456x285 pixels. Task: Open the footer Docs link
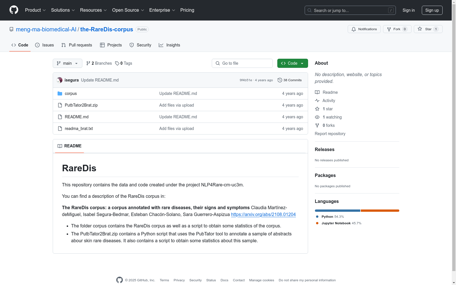coord(225,280)
